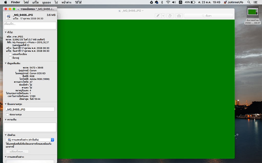The image size is (262, 163).
Task: Click the black n menu bar icon
Action: coord(180,2)
